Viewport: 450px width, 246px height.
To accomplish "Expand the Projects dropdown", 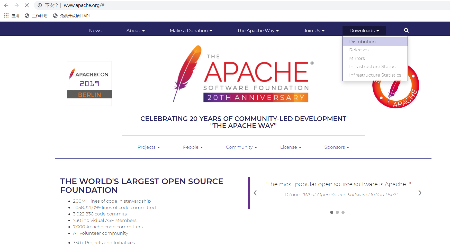I will [x=149, y=147].
